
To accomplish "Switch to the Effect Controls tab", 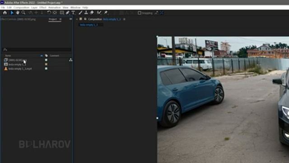I will (18, 19).
